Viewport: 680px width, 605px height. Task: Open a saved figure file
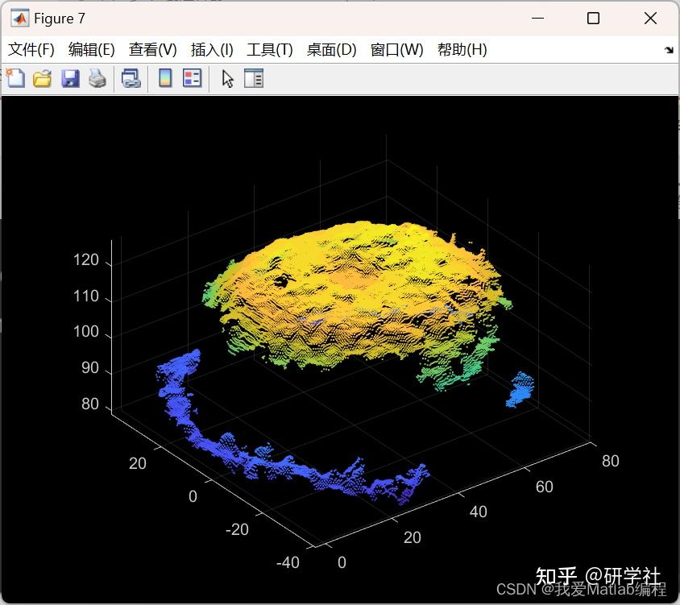[42, 78]
